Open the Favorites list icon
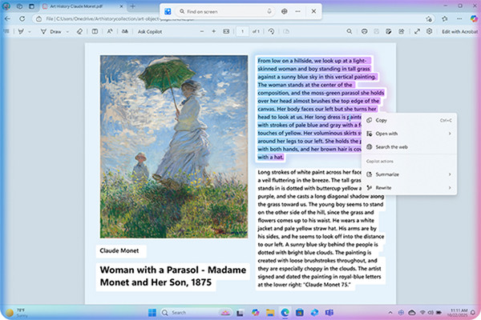This screenshot has height=320, width=481. pos(445,19)
